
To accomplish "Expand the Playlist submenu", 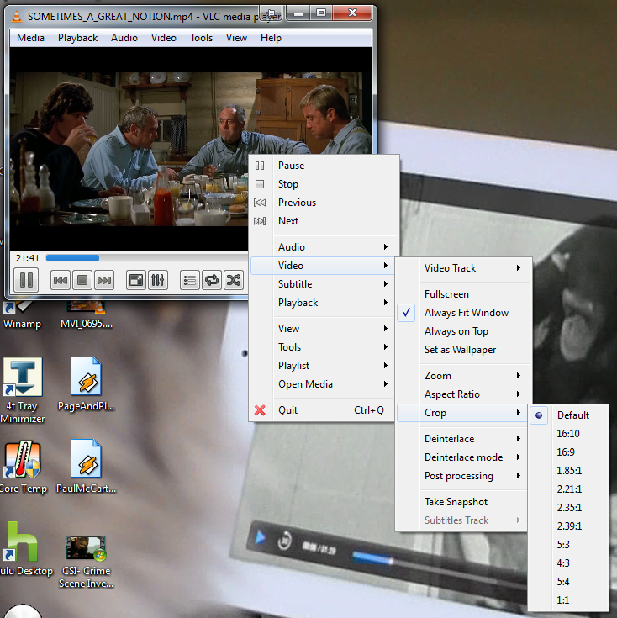I will 323,366.
